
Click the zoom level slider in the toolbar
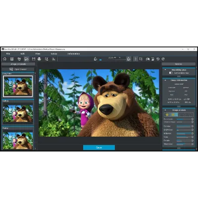pos(117,59)
